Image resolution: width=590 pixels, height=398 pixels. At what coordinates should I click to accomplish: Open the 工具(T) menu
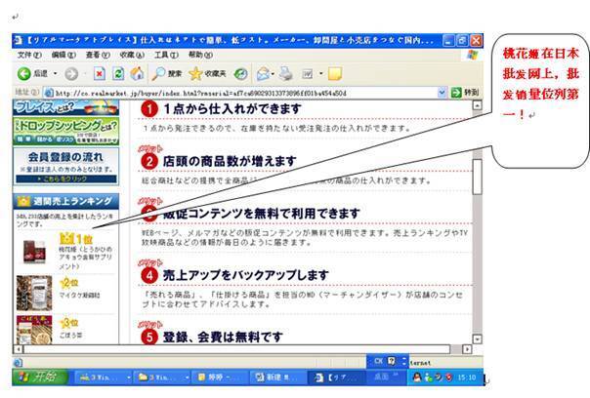click(x=166, y=55)
